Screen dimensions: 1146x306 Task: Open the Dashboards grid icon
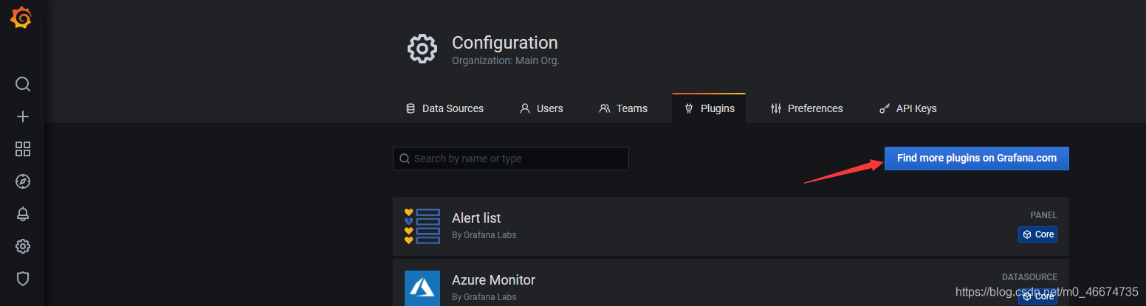tap(23, 149)
